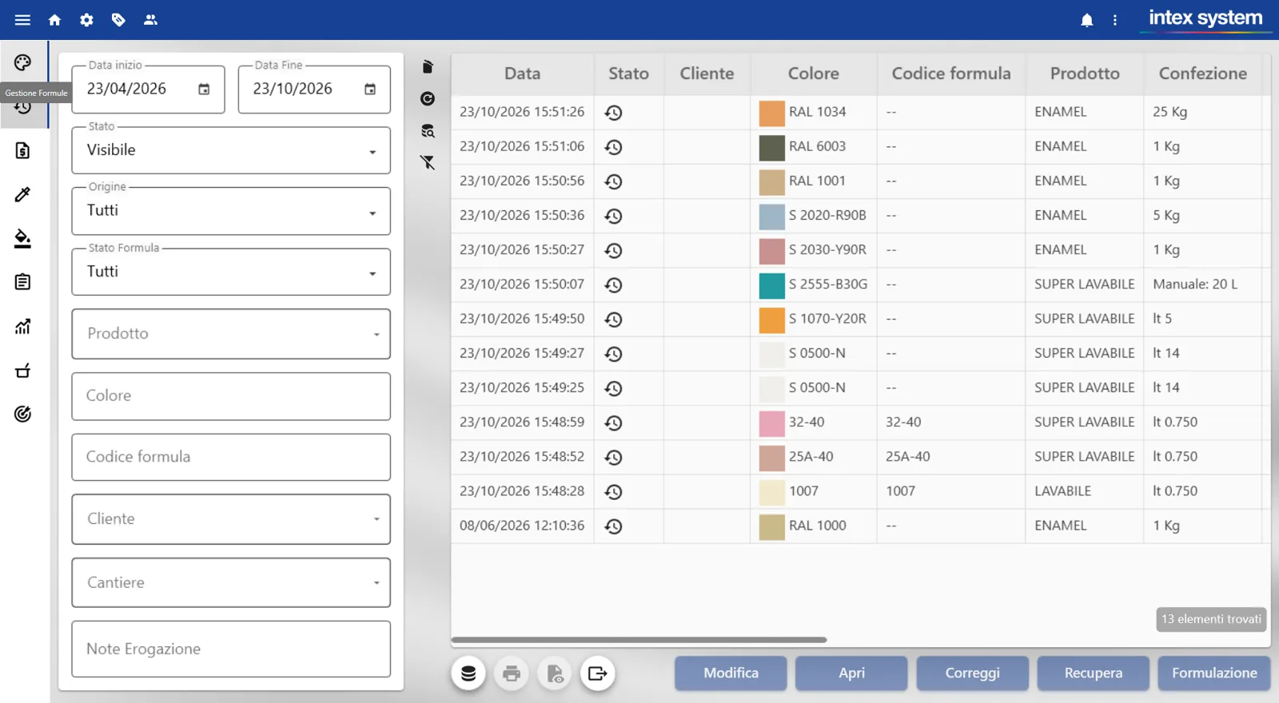Click the Modifica button

click(731, 673)
